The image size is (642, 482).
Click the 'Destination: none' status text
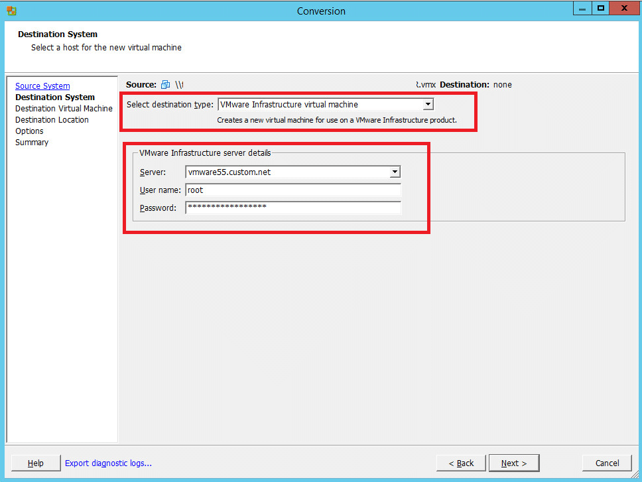tap(476, 85)
